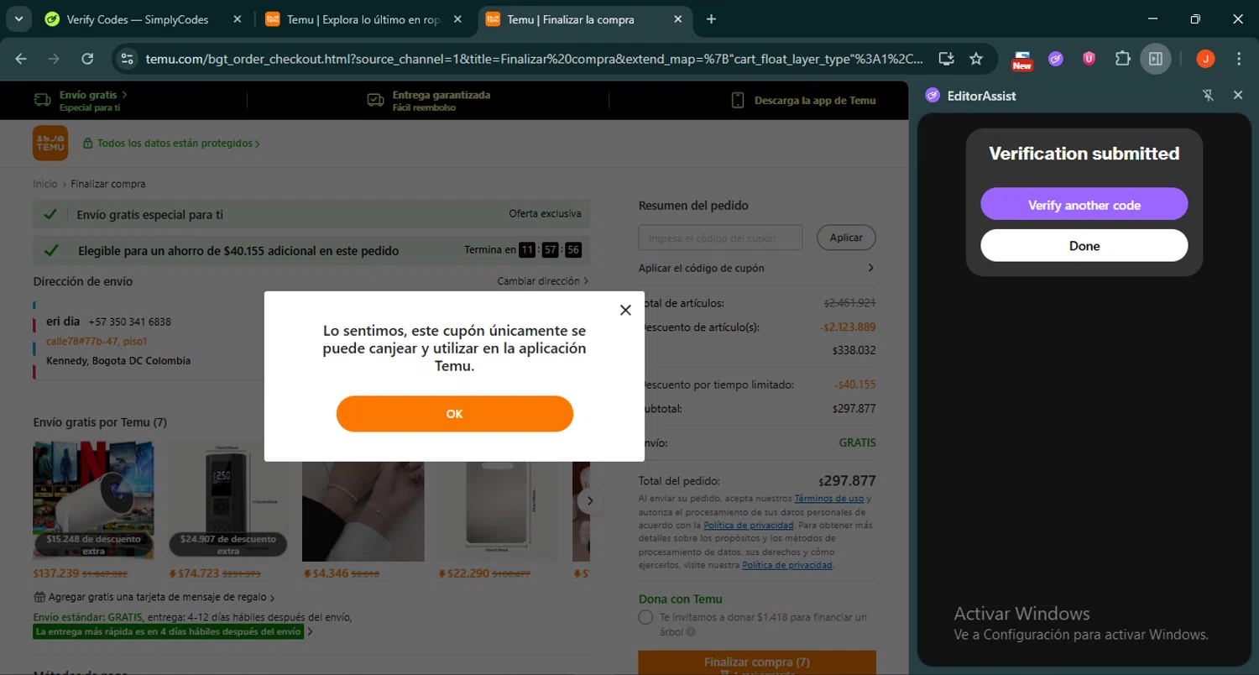
Task: Click Finalizar compra (7) button
Action: pos(757,662)
